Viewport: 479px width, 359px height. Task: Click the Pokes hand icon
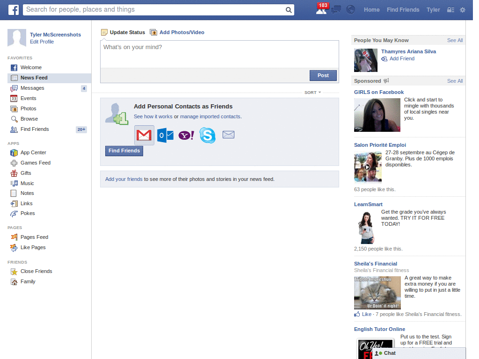tap(14, 214)
